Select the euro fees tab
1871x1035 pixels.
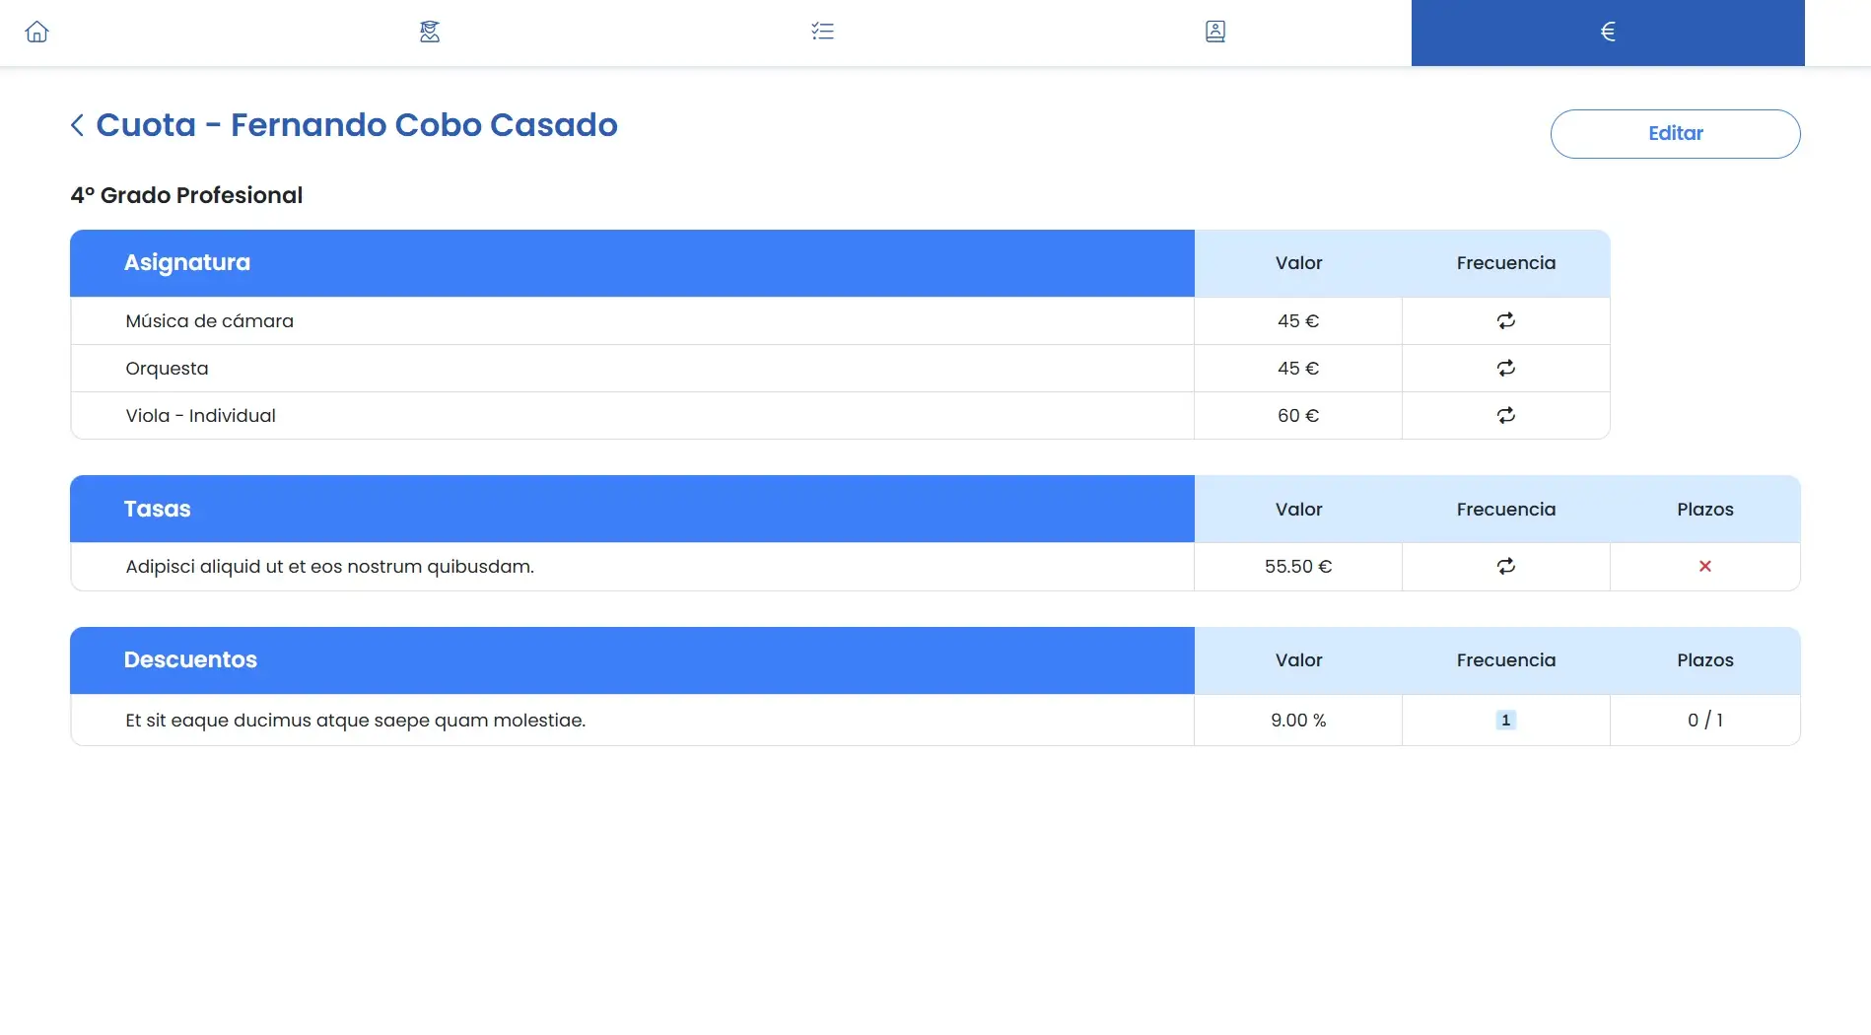coord(1607,32)
